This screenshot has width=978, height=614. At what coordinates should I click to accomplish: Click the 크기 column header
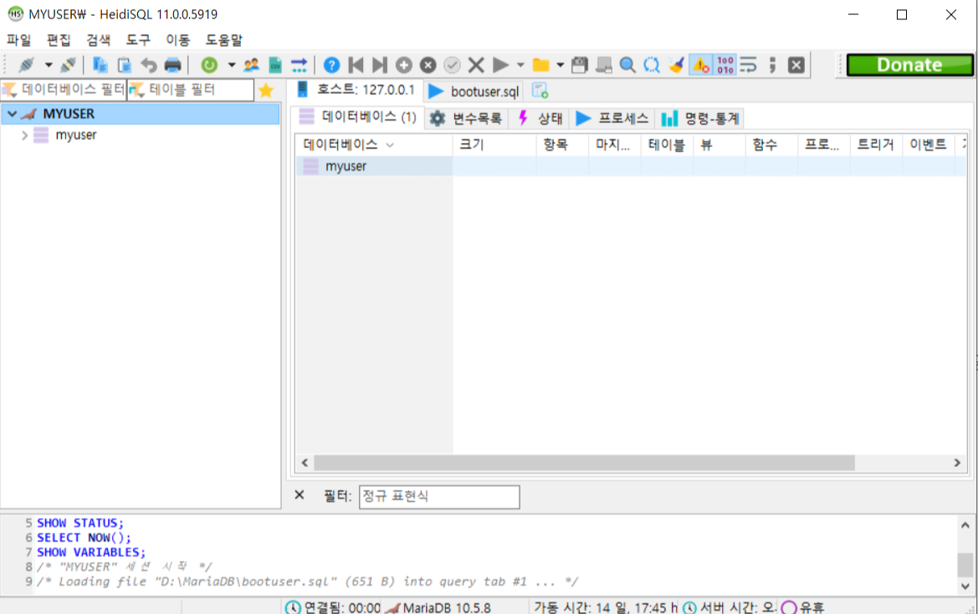494,146
